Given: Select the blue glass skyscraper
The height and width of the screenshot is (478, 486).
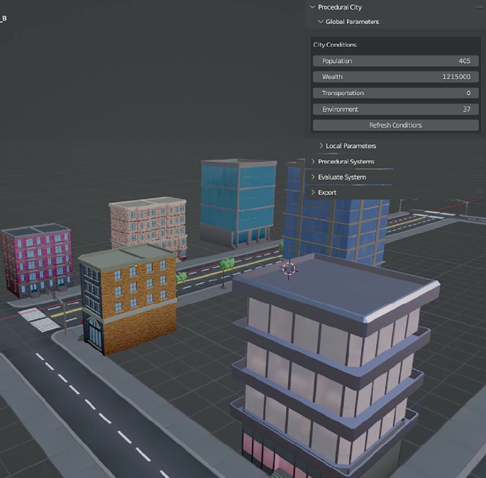Looking at the screenshot, I should [338, 229].
